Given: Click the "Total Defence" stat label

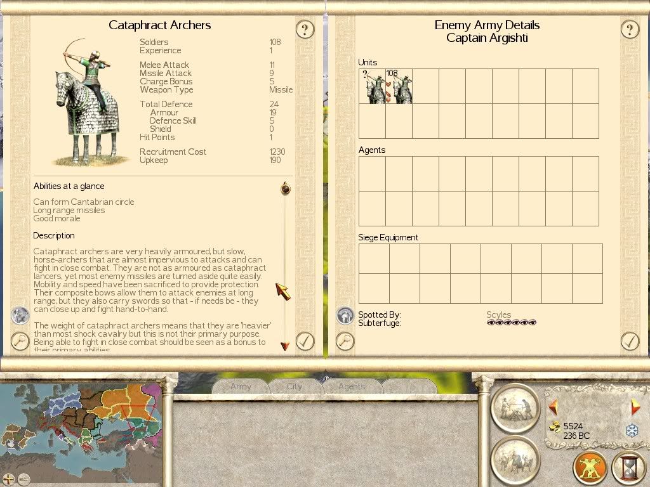Looking at the screenshot, I should tap(166, 104).
